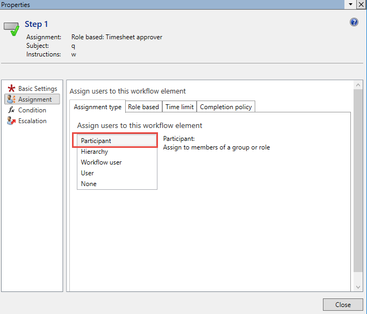Open the Time limit tab
The image size is (367, 314).
point(179,107)
